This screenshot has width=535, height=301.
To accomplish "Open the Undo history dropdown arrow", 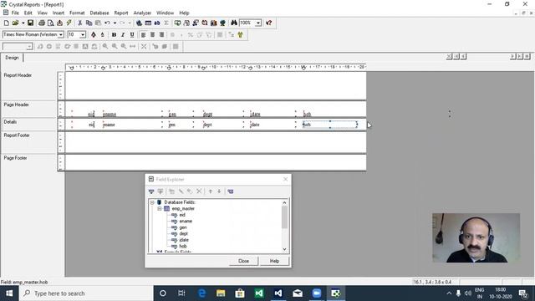I will click(x=115, y=23).
